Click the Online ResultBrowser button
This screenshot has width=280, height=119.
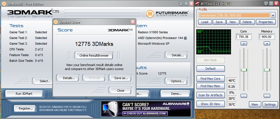point(94,56)
